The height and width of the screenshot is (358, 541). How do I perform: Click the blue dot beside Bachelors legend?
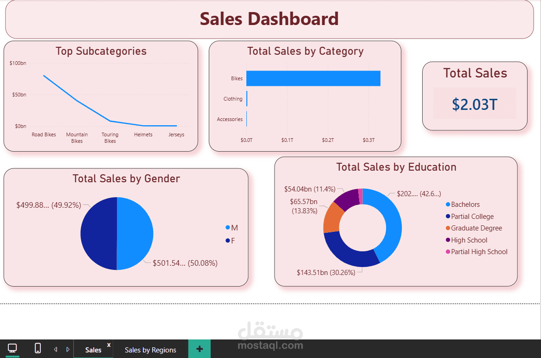[x=447, y=204]
